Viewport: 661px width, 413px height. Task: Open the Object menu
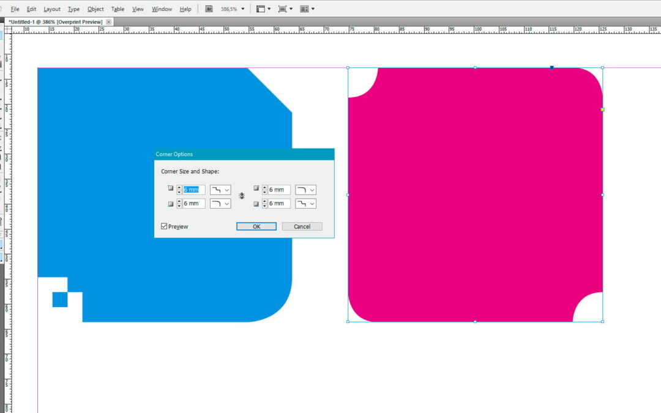point(95,9)
